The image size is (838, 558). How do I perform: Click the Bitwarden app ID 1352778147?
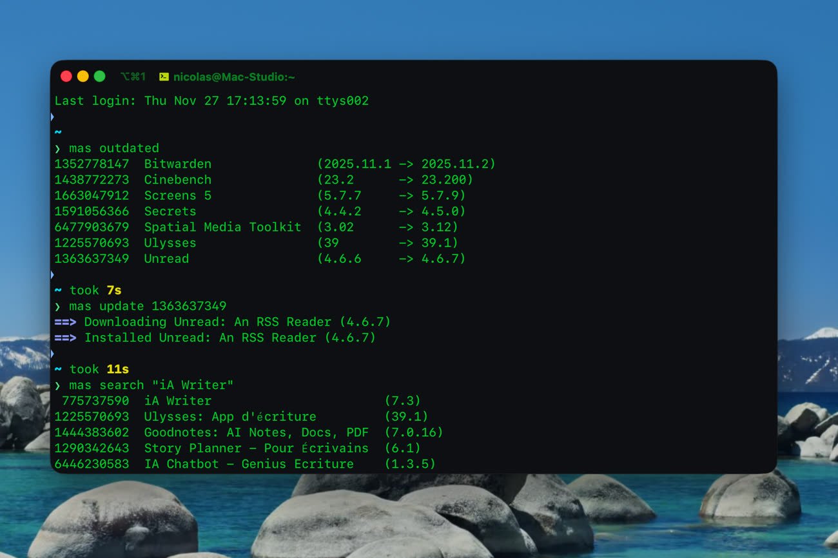(x=92, y=164)
